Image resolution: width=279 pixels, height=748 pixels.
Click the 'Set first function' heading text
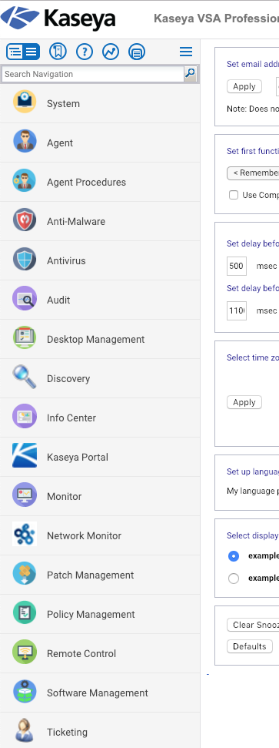click(x=253, y=151)
